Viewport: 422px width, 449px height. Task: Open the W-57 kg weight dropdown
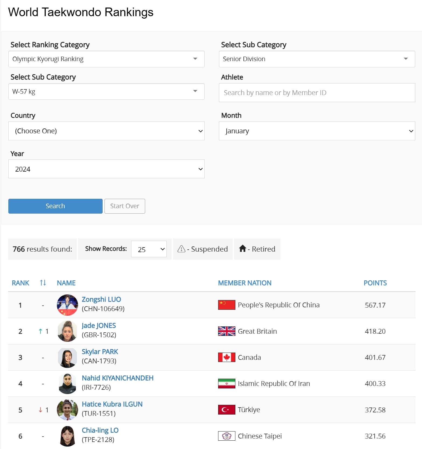tap(106, 92)
